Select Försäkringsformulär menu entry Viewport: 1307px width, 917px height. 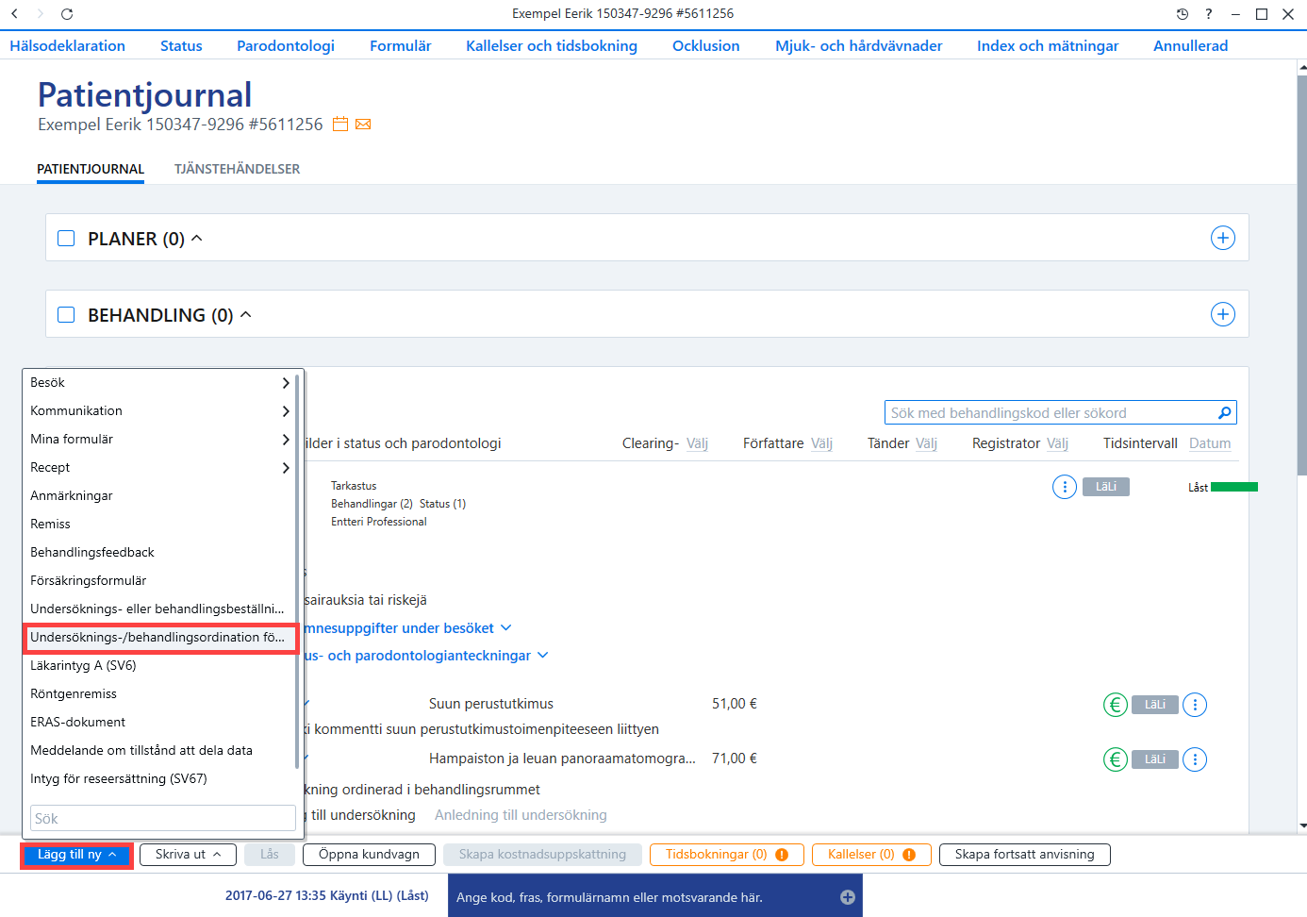click(158, 581)
